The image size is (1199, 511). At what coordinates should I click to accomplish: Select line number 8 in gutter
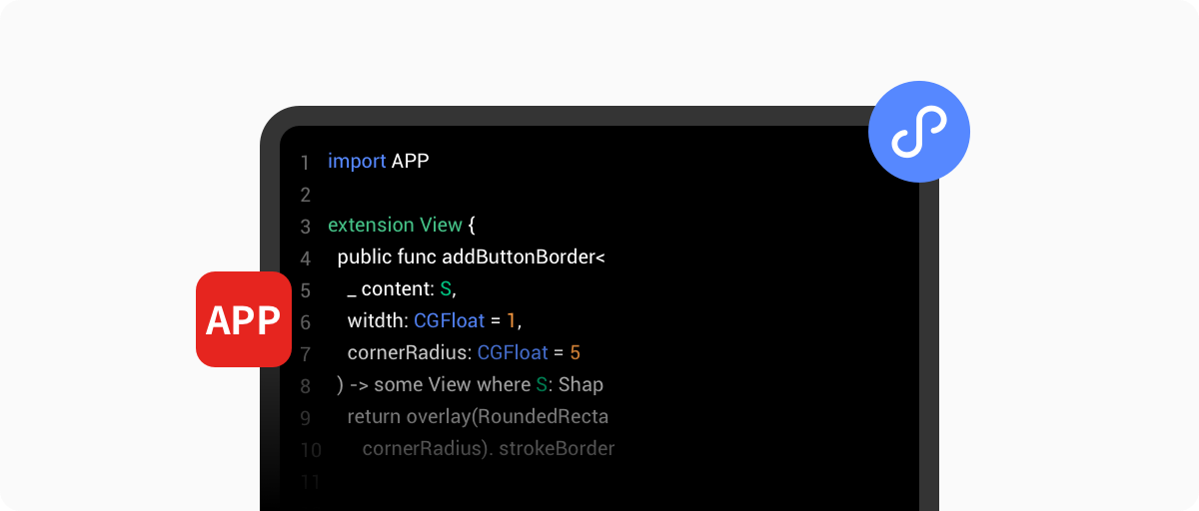305,386
